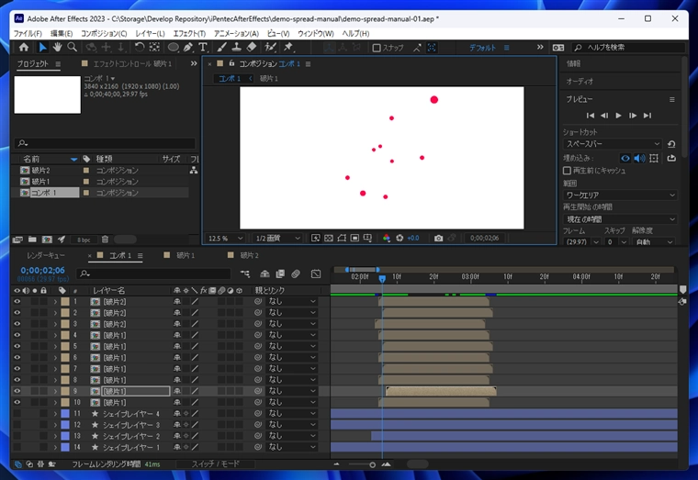Expand layer 1 properties twirl arrow
This screenshot has height=480, width=698.
click(55, 302)
